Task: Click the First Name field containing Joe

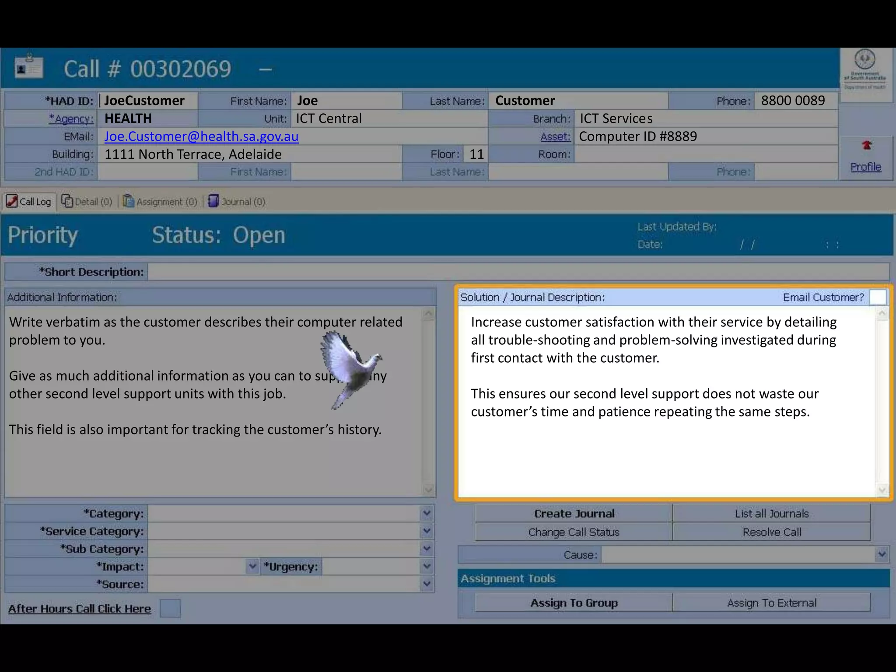Action: click(346, 101)
